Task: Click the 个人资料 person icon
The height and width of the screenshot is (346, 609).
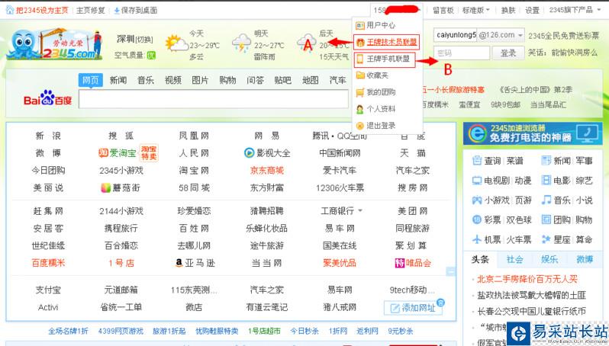Action: 360,109
